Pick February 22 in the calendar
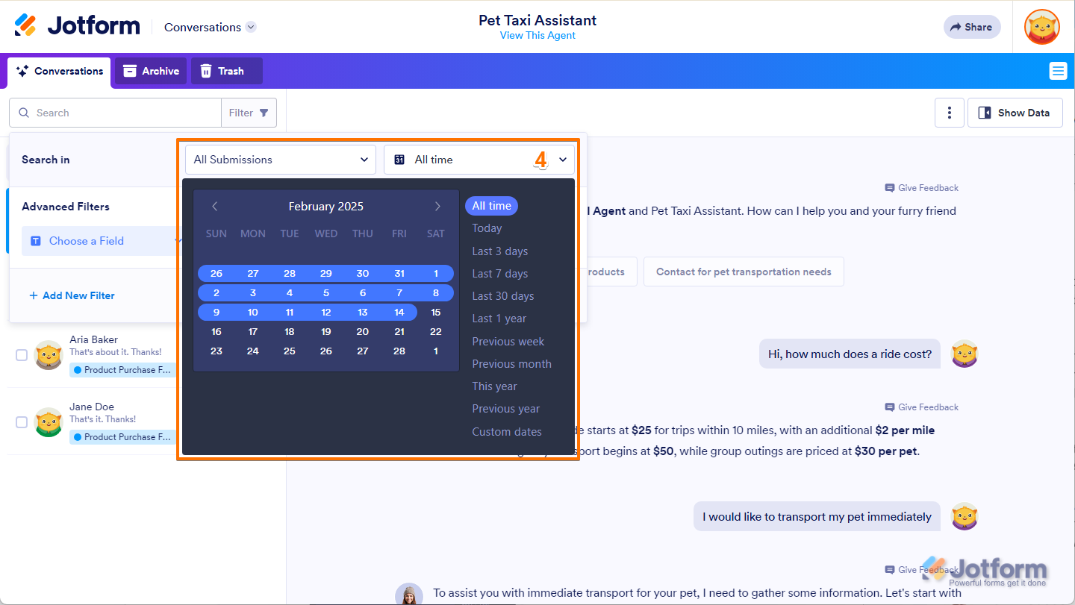Image resolution: width=1075 pixels, height=605 pixels. pyautogui.click(x=436, y=332)
